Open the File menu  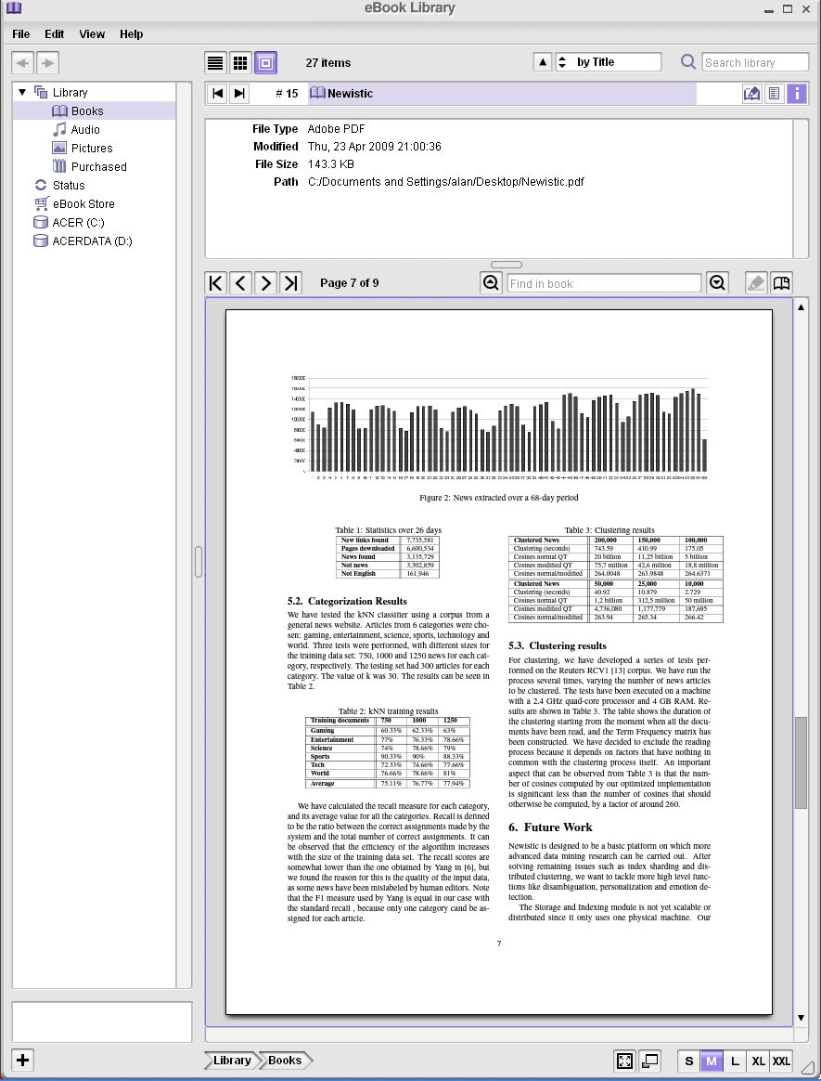(x=20, y=33)
